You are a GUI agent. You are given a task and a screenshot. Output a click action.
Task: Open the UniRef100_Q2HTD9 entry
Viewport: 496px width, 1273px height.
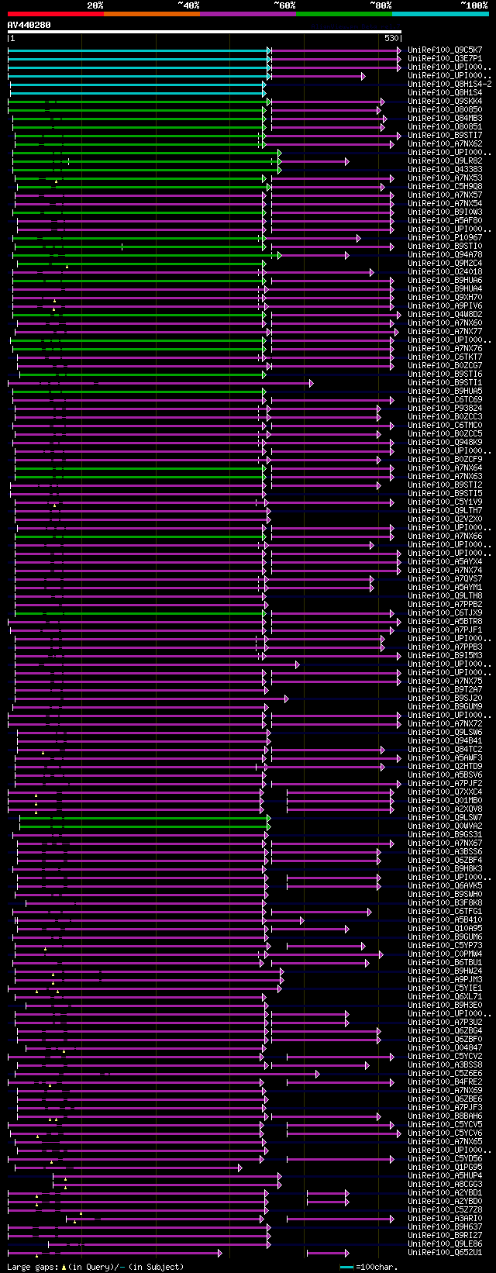pyautogui.click(x=445, y=766)
